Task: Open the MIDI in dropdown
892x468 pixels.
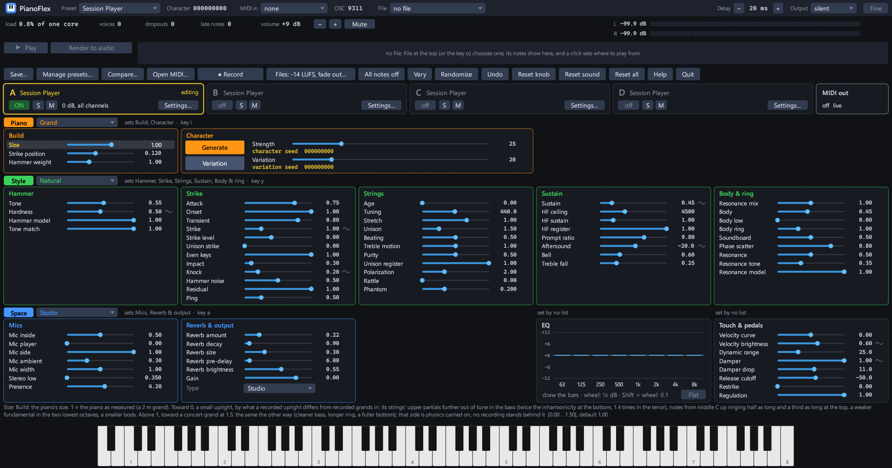Action: pos(294,8)
